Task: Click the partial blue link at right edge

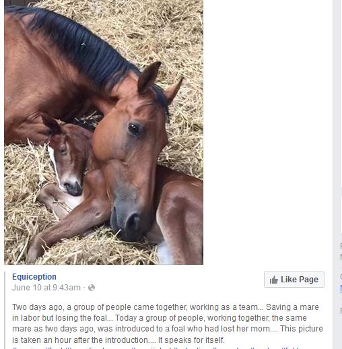Action: point(341,288)
